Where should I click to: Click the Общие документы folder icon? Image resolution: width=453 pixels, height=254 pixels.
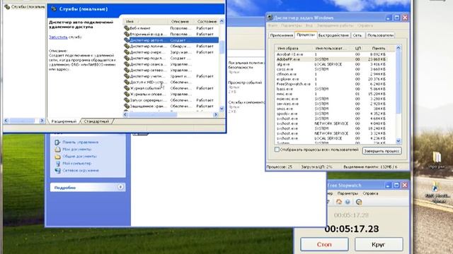click(57, 157)
